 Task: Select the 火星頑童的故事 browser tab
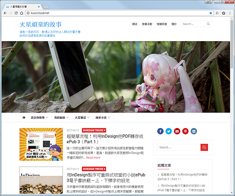(22, 7)
